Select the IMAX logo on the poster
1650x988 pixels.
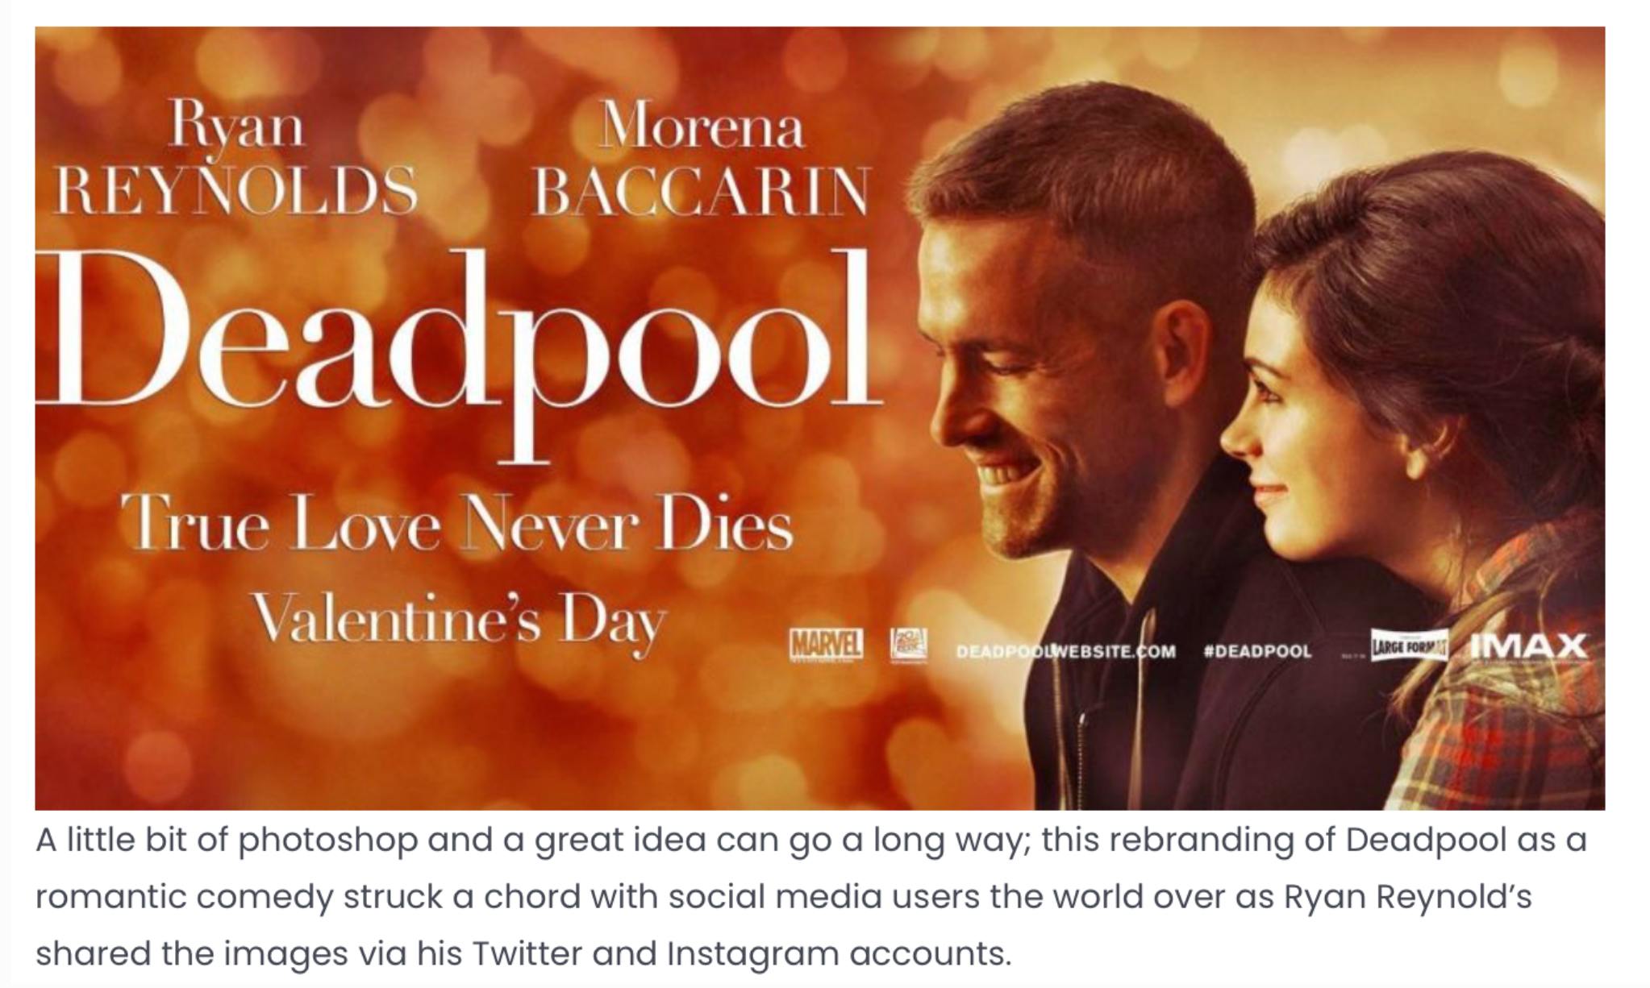point(1527,646)
